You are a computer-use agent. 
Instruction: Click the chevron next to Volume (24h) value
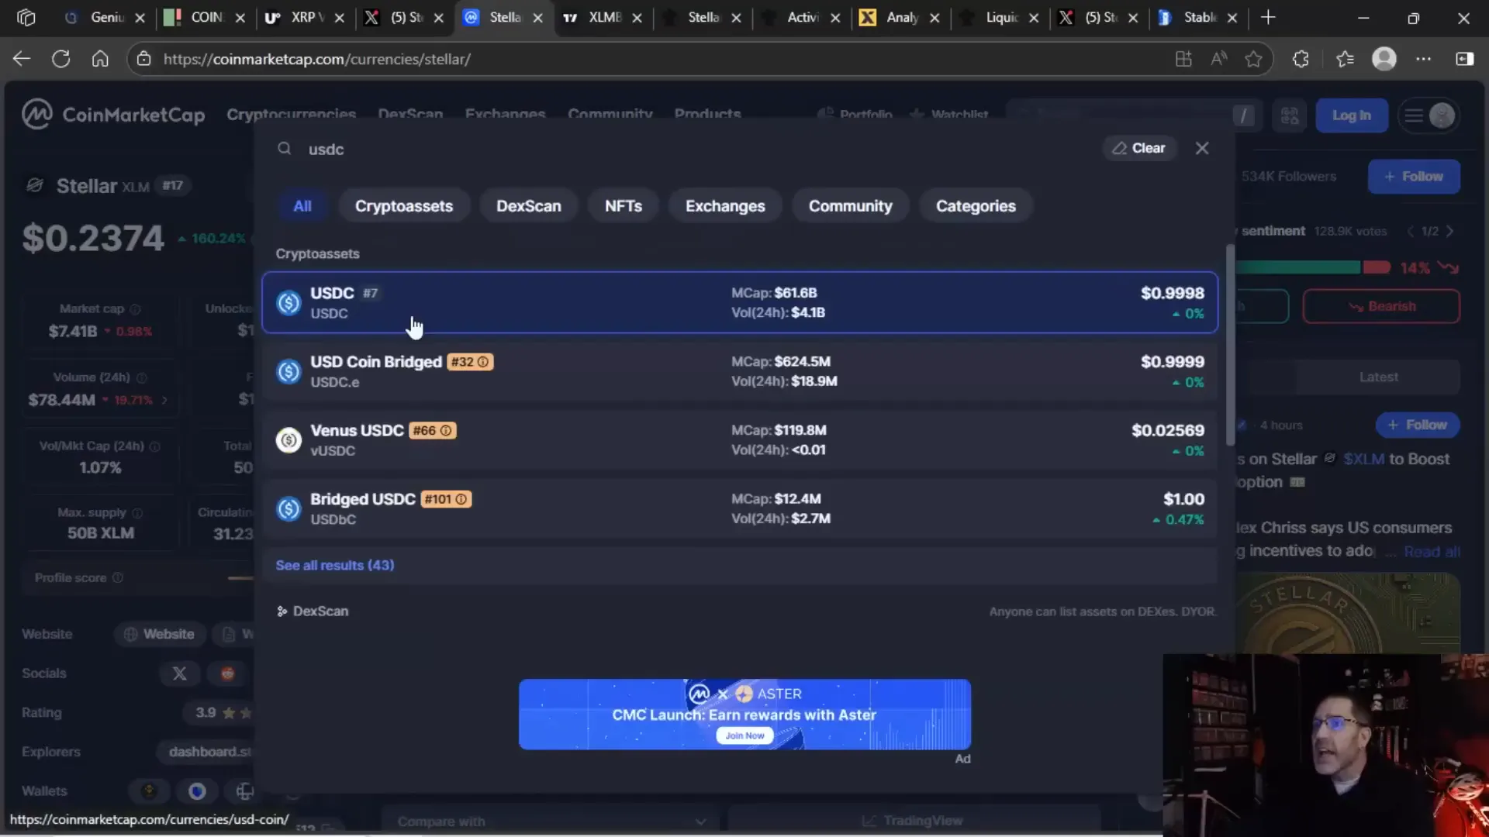(x=164, y=401)
